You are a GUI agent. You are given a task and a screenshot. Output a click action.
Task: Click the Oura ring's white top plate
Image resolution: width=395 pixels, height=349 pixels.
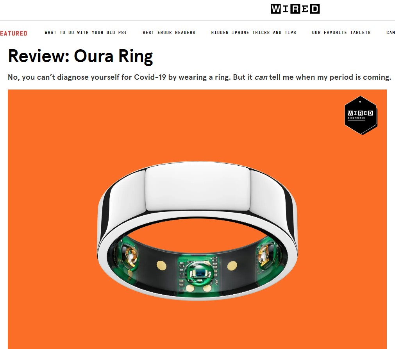[198, 187]
